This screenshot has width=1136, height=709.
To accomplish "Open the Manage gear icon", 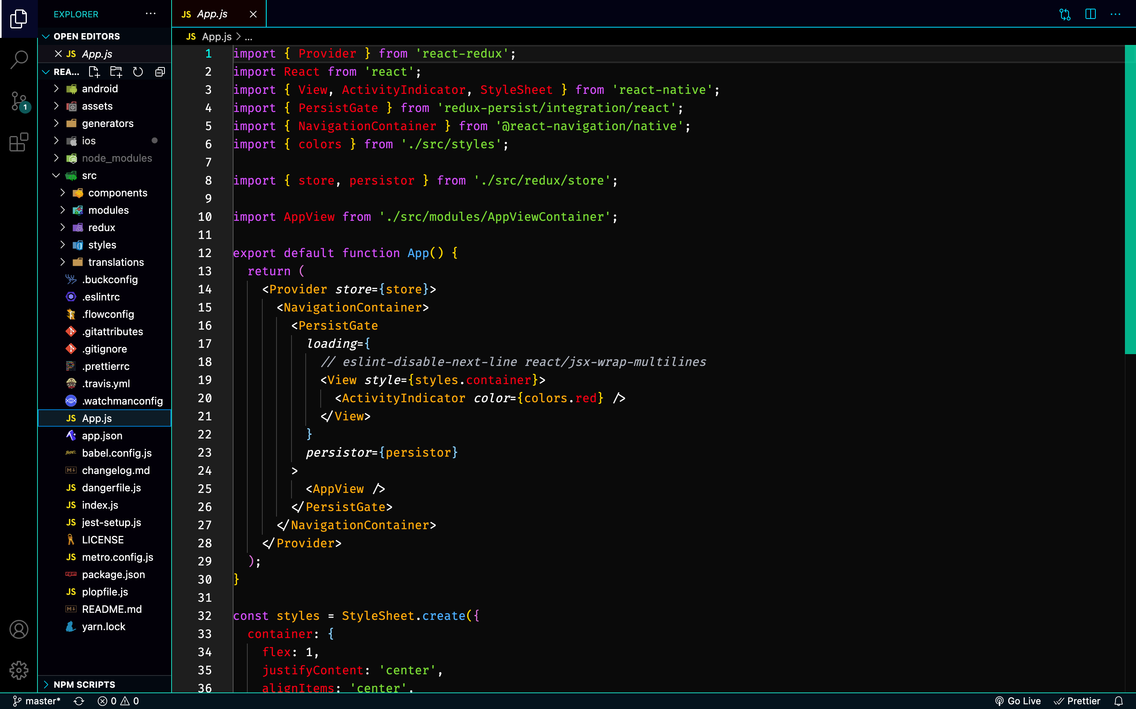I will pos(19,670).
